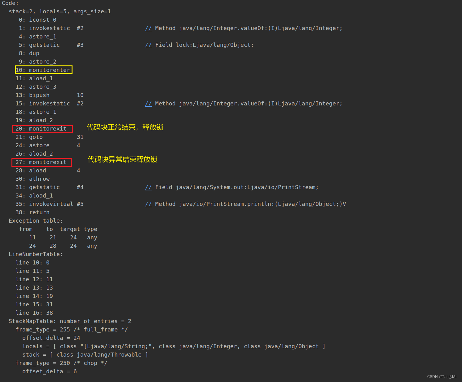Click the 'Exception table:' heading
462x382 pixels.
coord(36,221)
